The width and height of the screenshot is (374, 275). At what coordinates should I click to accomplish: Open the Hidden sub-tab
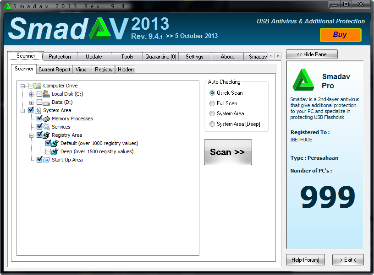[x=126, y=69]
